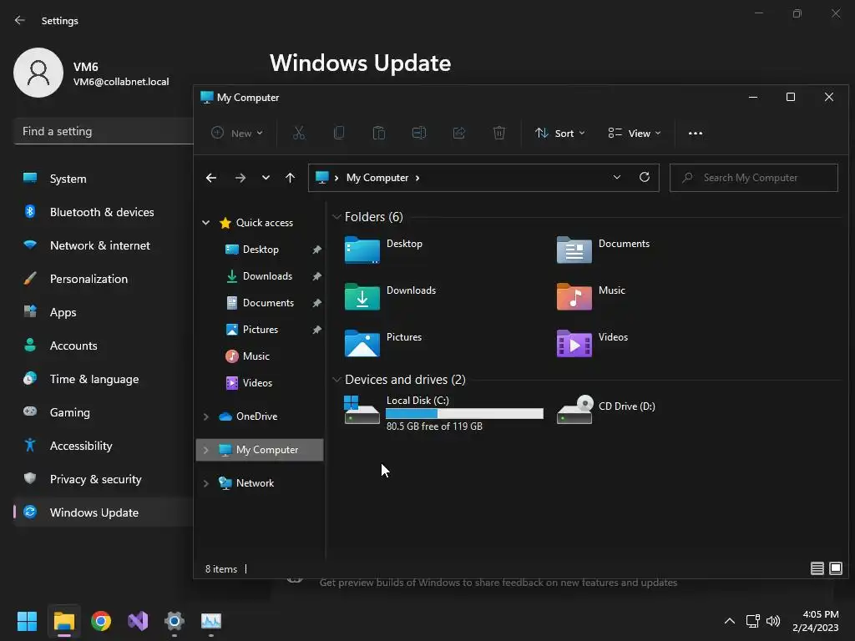855x641 pixels.
Task: Expand the address bar history dropdown
Action: (x=617, y=177)
